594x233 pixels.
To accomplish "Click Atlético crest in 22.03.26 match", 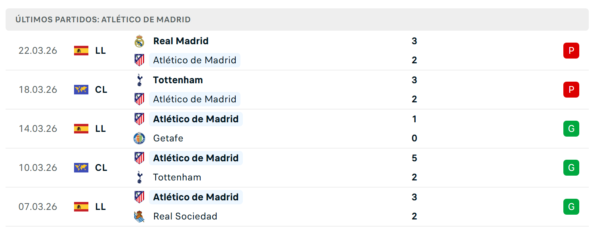I will [x=139, y=60].
